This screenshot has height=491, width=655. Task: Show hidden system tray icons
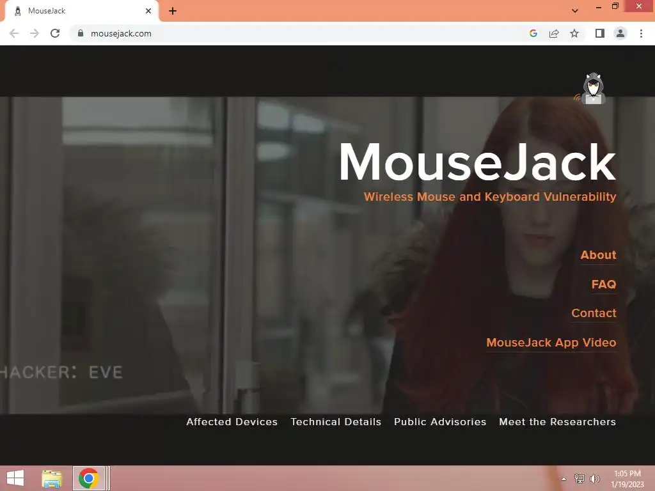tap(564, 479)
